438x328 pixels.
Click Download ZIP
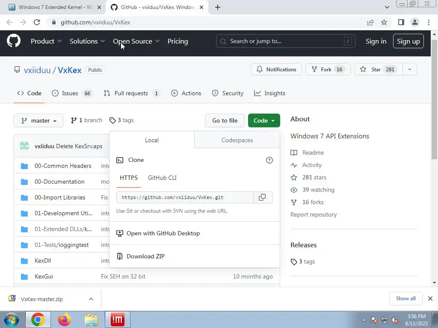click(145, 256)
